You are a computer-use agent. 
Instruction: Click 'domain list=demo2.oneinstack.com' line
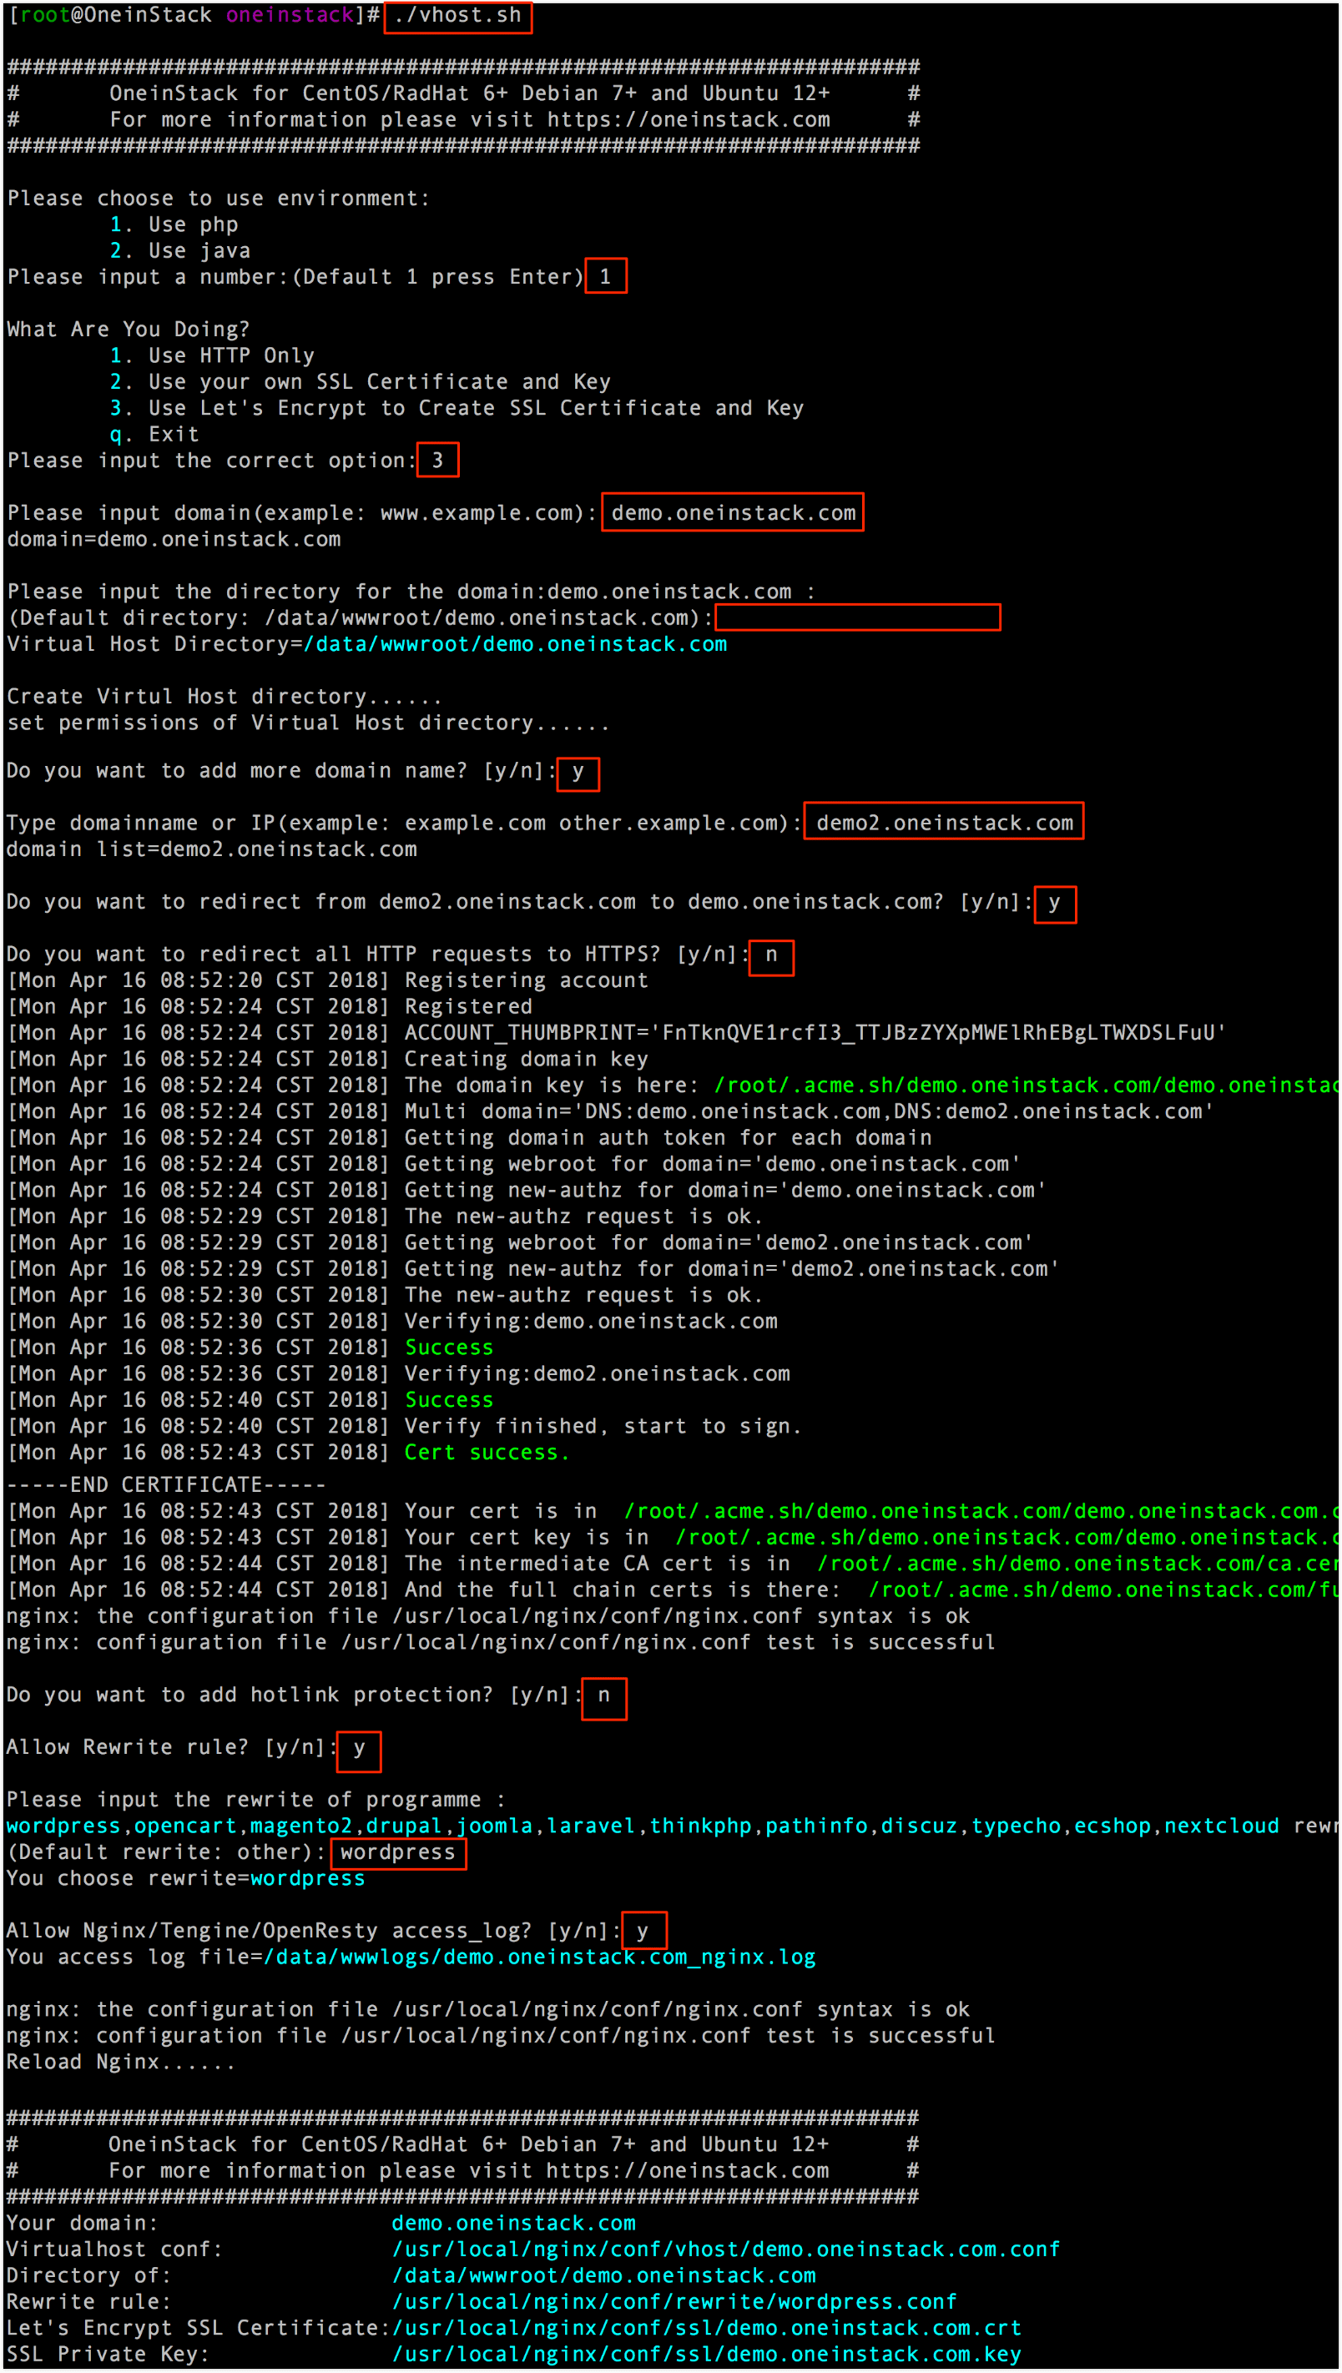[x=212, y=849]
